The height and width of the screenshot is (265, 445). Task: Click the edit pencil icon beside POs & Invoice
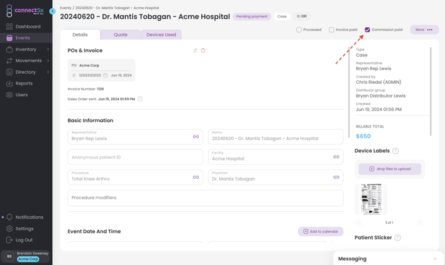tap(195, 50)
